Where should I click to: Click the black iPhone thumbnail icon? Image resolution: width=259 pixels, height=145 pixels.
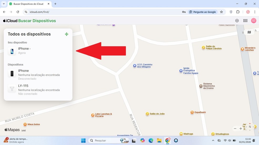click(x=12, y=73)
